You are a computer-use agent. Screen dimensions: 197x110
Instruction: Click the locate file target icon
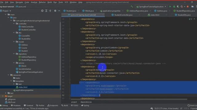coord(42,11)
